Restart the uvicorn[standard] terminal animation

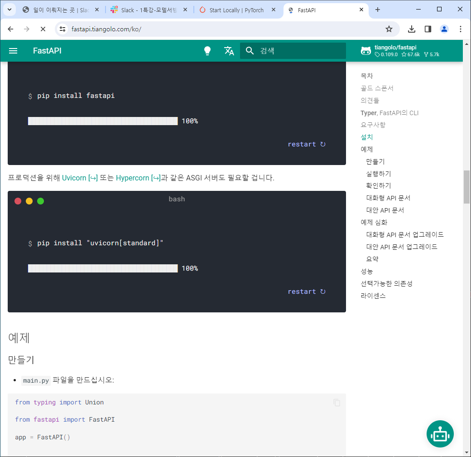[x=307, y=292]
